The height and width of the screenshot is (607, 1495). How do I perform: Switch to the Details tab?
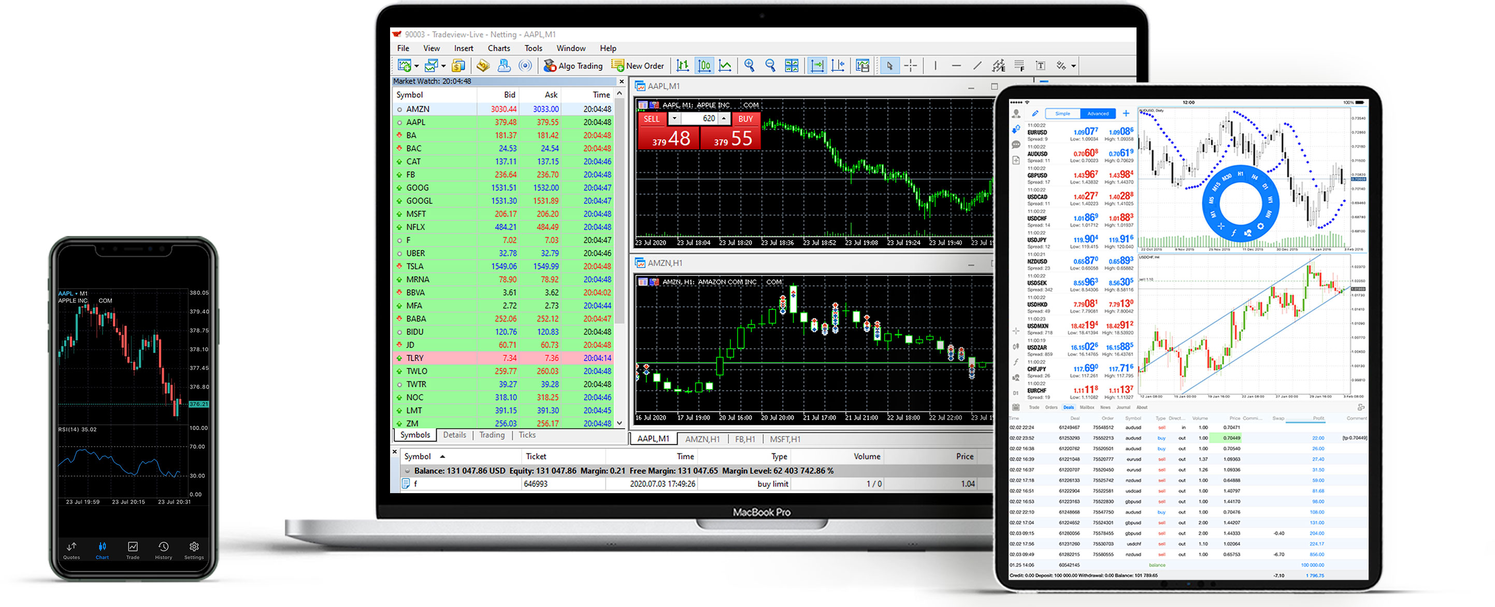[x=454, y=435]
